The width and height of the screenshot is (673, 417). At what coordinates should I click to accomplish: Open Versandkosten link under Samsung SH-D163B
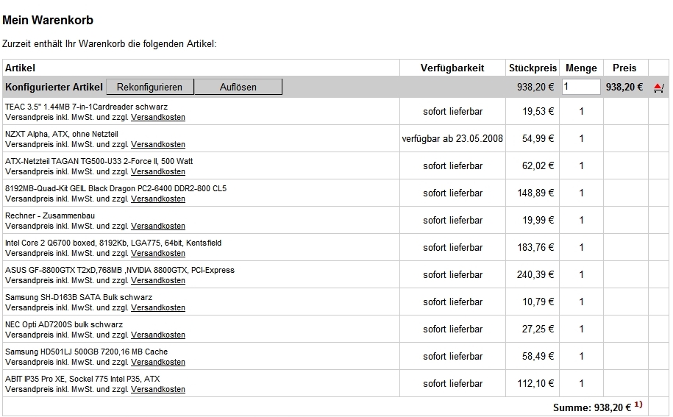158,307
